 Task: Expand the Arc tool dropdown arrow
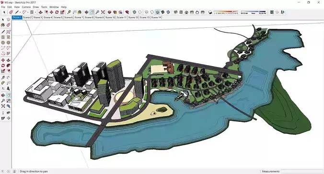(27, 12)
